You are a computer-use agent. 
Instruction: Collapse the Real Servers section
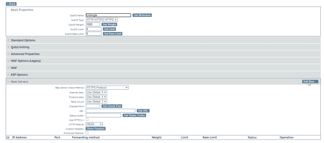(19, 82)
